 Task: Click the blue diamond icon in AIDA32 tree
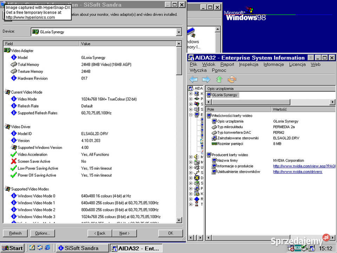pyautogui.click(x=197, y=199)
